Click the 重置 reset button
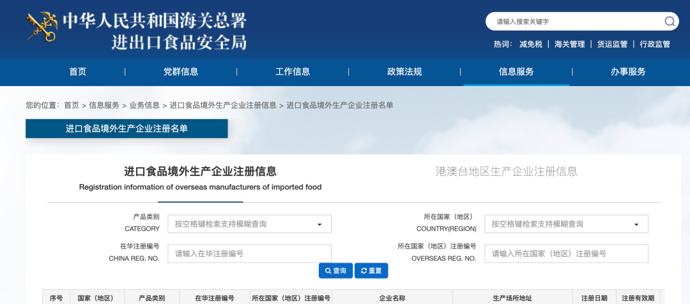Image resolution: width=690 pixels, height=304 pixels. click(371, 271)
